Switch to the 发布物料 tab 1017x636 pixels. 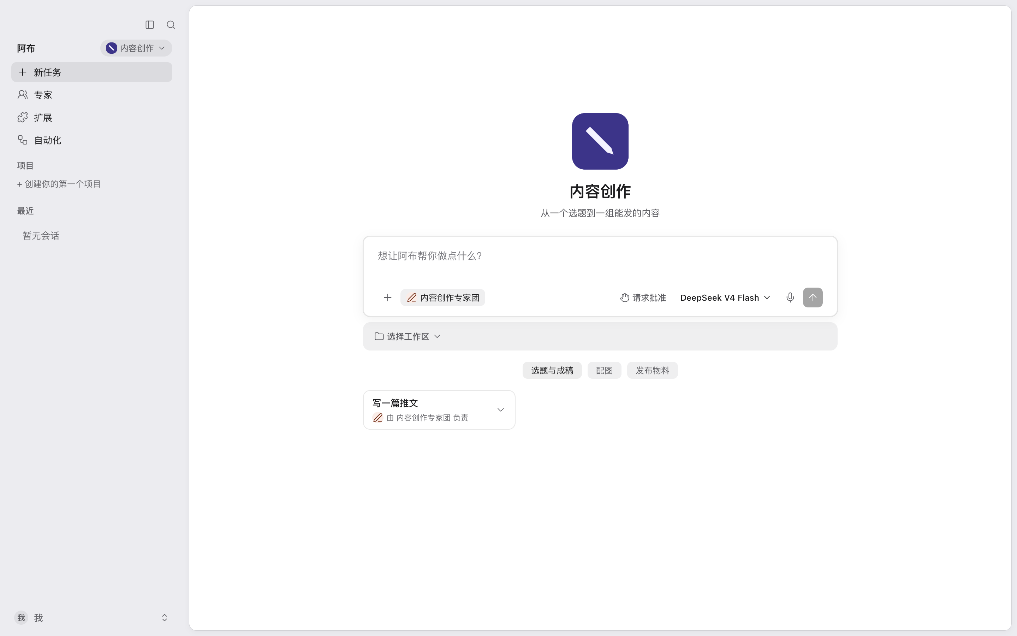click(x=652, y=370)
